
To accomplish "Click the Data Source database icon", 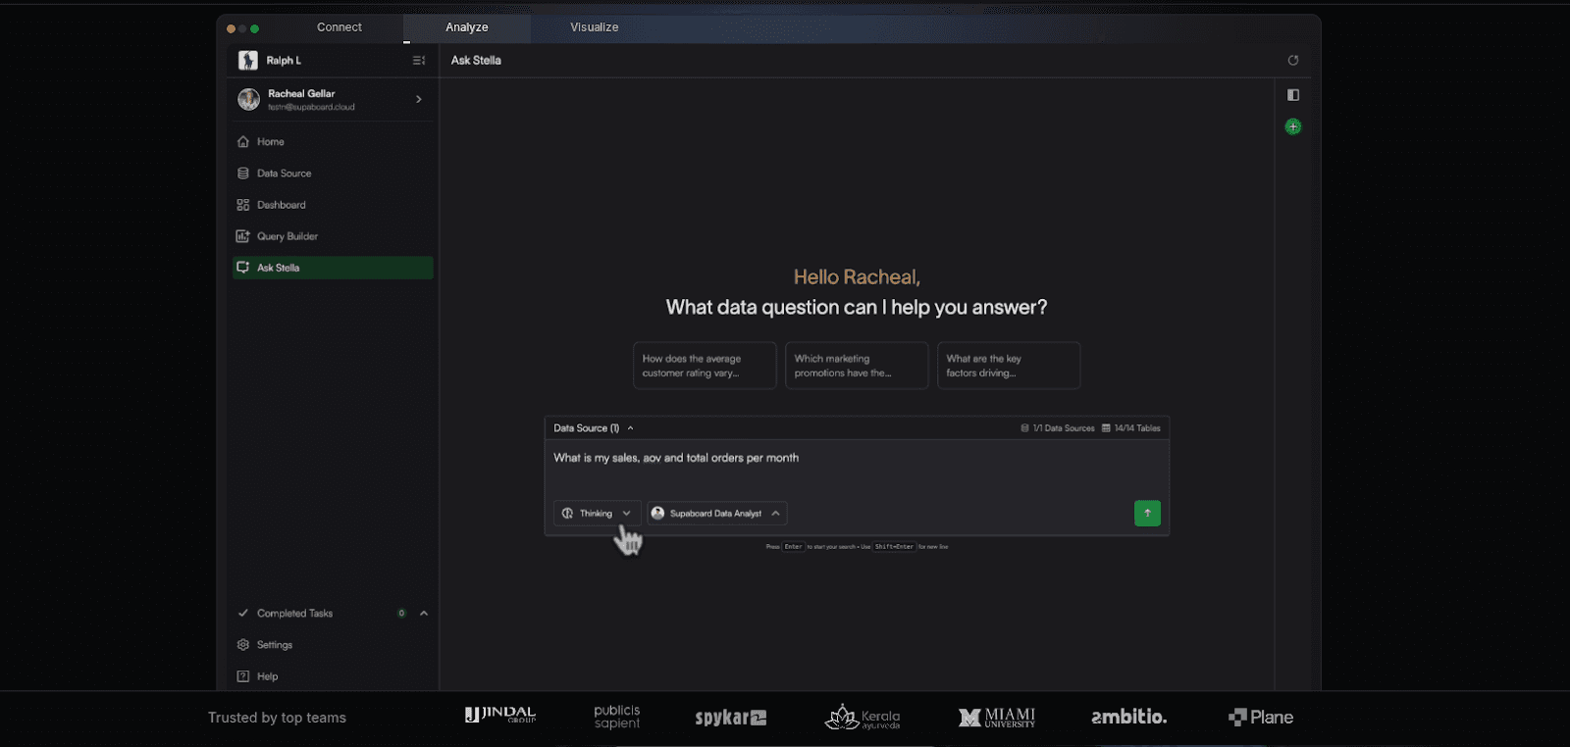I will (x=243, y=174).
